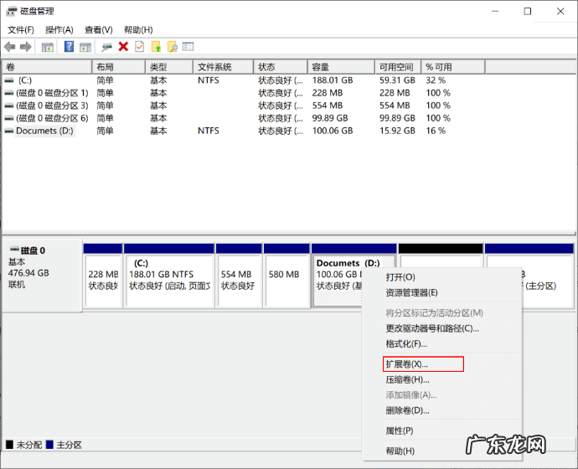Viewport: 578px width, 469px height.
Task: Sort by the 布局 column header
Action: coord(118,67)
